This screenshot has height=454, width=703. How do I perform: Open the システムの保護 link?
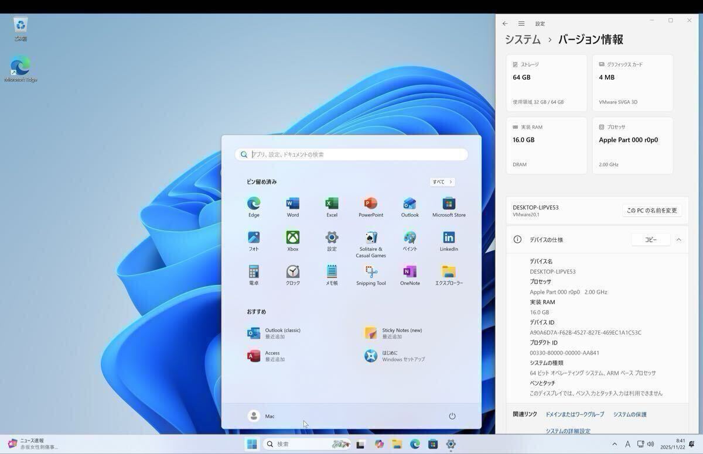pyautogui.click(x=629, y=414)
